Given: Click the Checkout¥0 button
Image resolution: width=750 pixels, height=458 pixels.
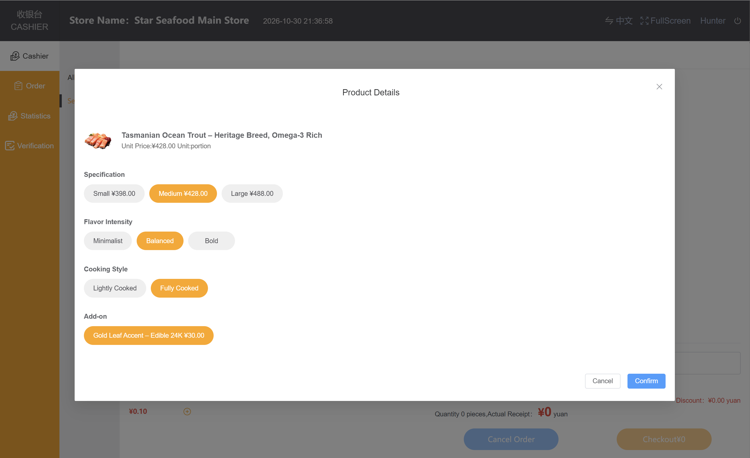Looking at the screenshot, I should click(x=664, y=439).
